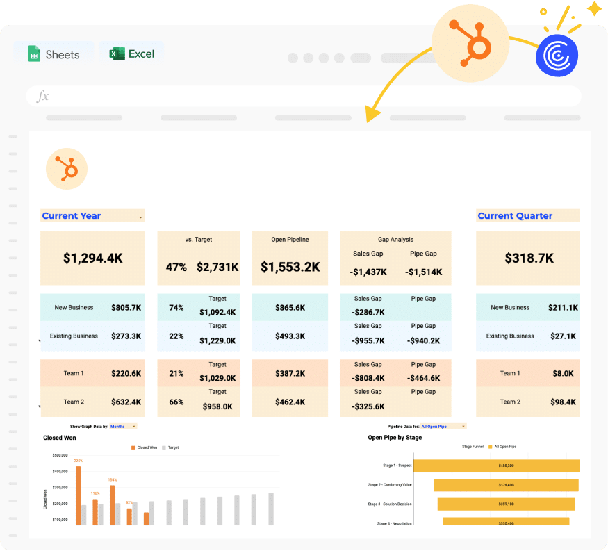This screenshot has height=551, width=608.
Task: Select the 74% New Business percentage
Action: [x=176, y=308]
